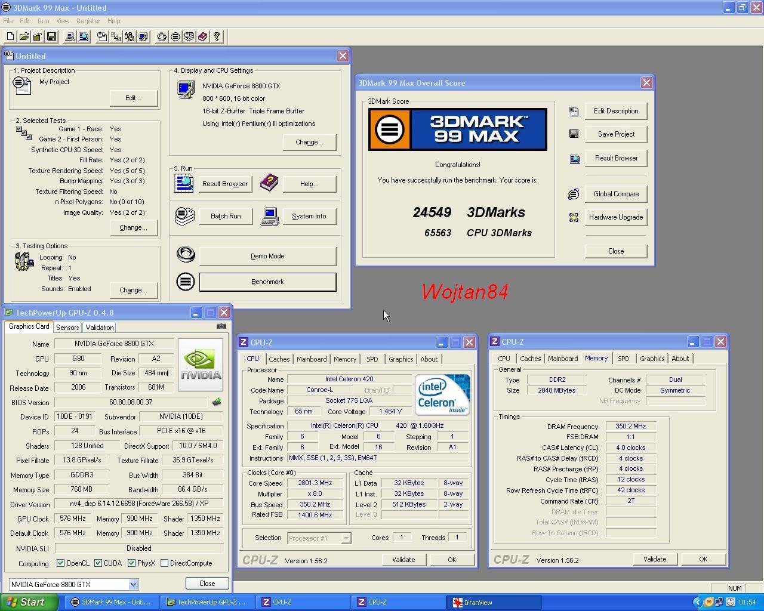This screenshot has height=611, width=764.
Task: Click the OK button in left CPU-Z window
Action: coord(452,560)
